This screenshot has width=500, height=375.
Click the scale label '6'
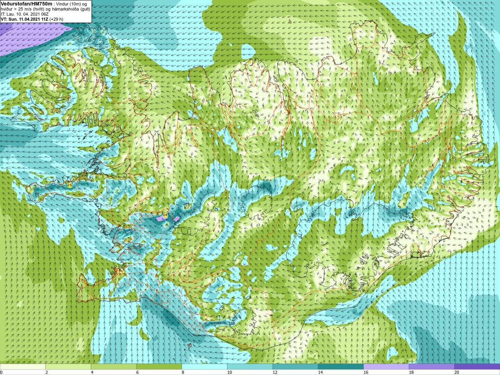click(137, 372)
